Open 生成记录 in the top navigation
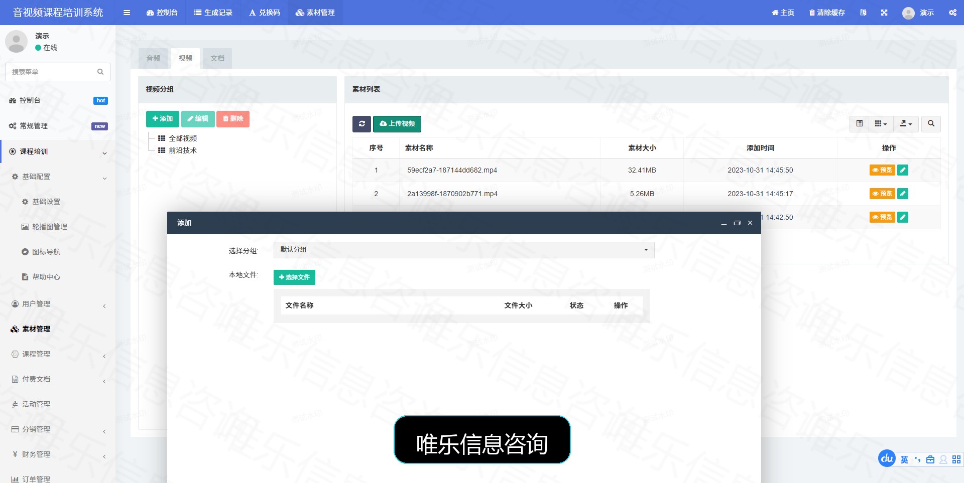The image size is (964, 483). [x=213, y=13]
